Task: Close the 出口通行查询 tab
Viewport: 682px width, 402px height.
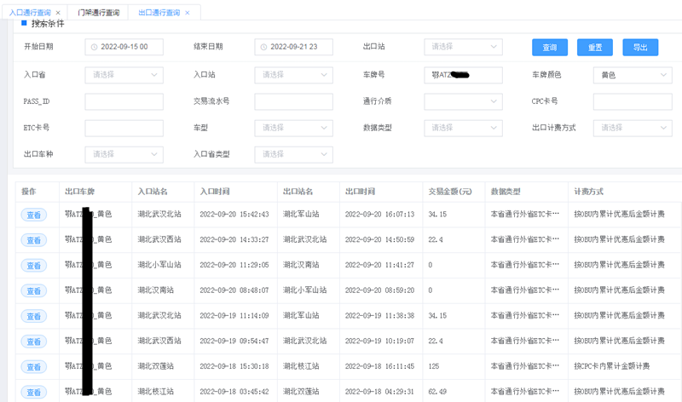Action: coord(188,13)
